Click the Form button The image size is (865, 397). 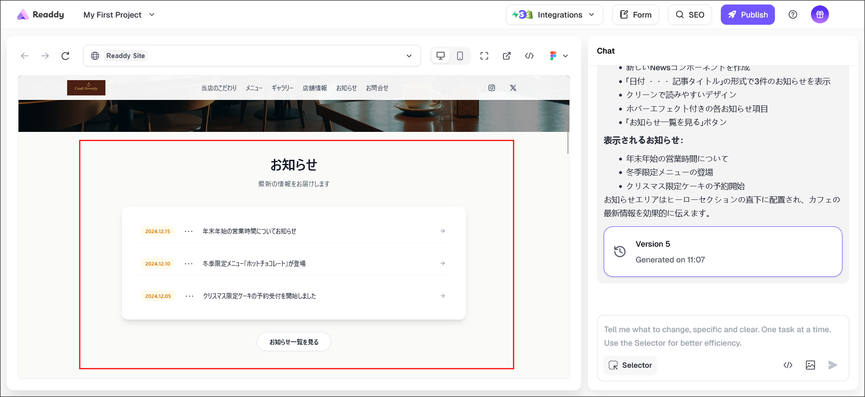pos(635,15)
